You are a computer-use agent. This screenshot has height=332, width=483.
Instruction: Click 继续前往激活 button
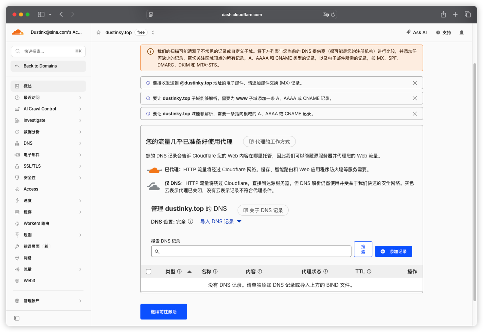coord(164,312)
